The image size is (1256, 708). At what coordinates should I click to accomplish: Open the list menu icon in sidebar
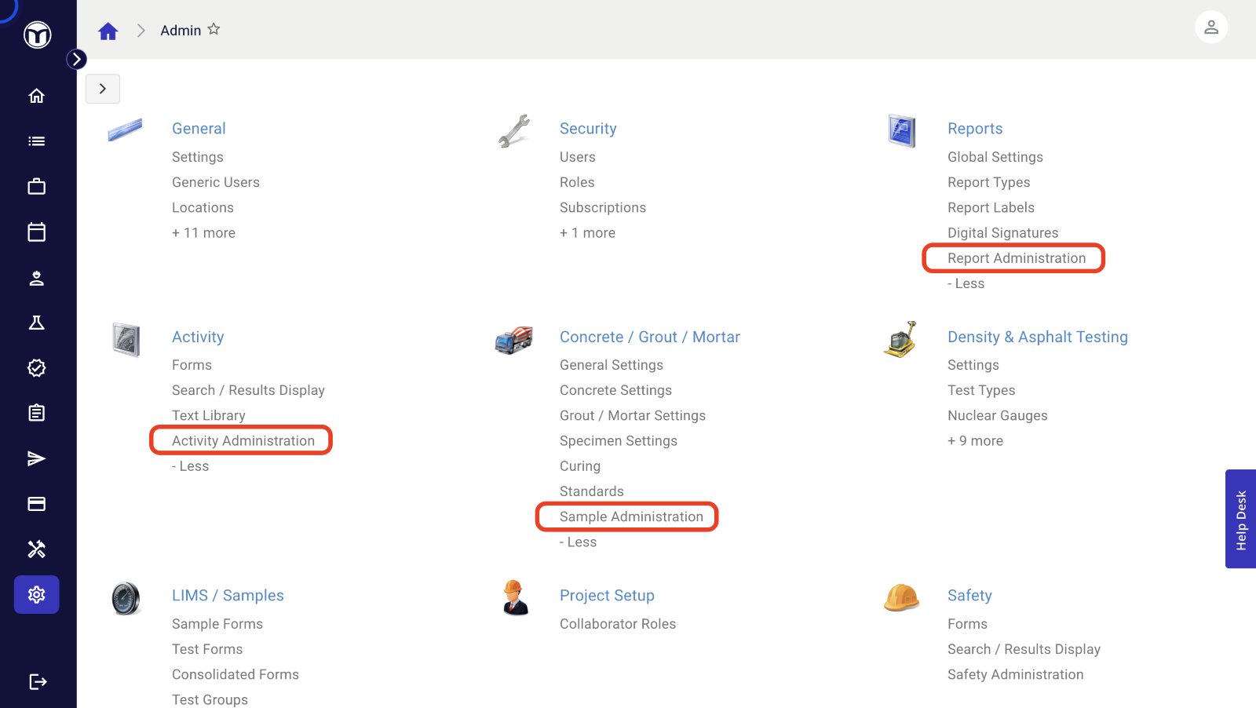pos(36,141)
